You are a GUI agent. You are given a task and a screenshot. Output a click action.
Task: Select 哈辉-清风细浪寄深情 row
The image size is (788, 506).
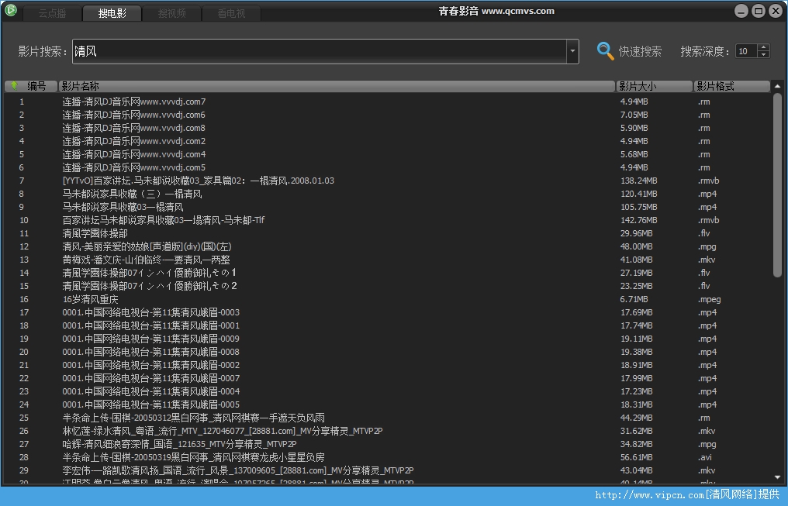(387, 444)
